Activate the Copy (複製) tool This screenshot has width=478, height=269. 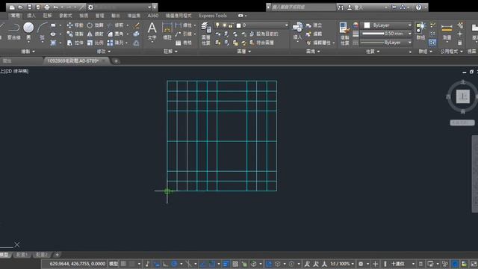point(75,34)
